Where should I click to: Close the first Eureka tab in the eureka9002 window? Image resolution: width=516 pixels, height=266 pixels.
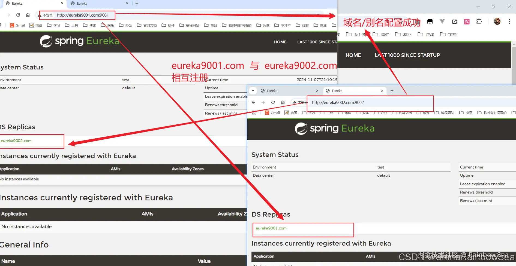pyautogui.click(x=317, y=91)
